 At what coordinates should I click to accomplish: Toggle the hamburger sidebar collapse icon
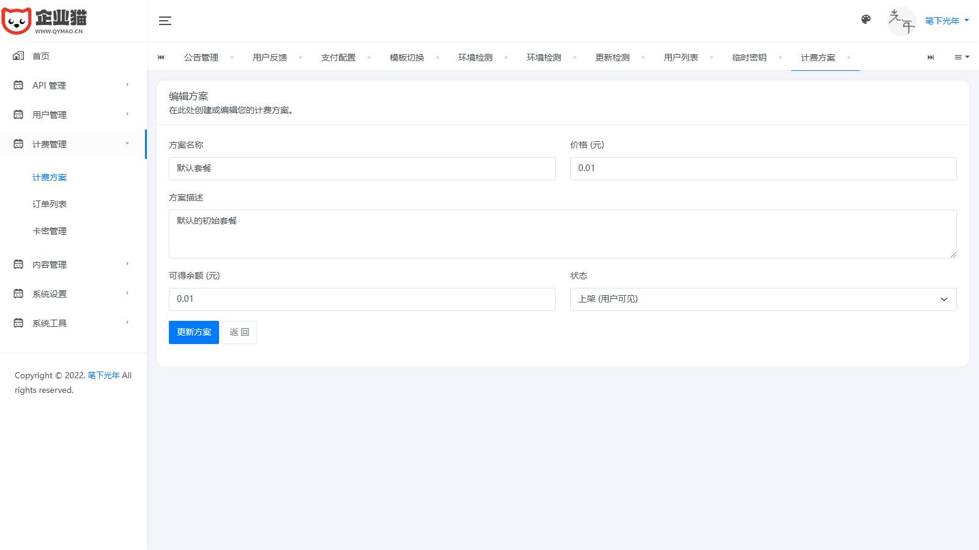click(165, 21)
